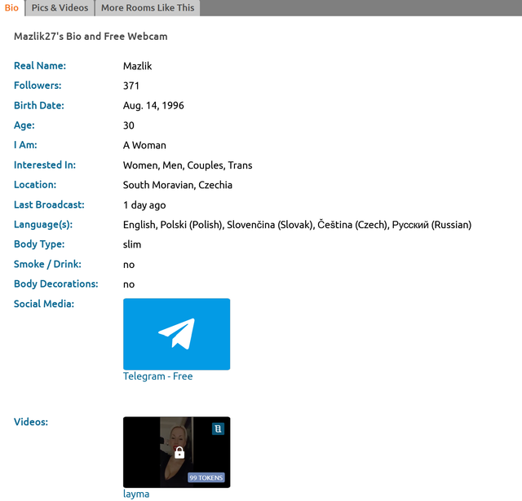Click the Interested In: label
The height and width of the screenshot is (501, 522).
click(45, 165)
